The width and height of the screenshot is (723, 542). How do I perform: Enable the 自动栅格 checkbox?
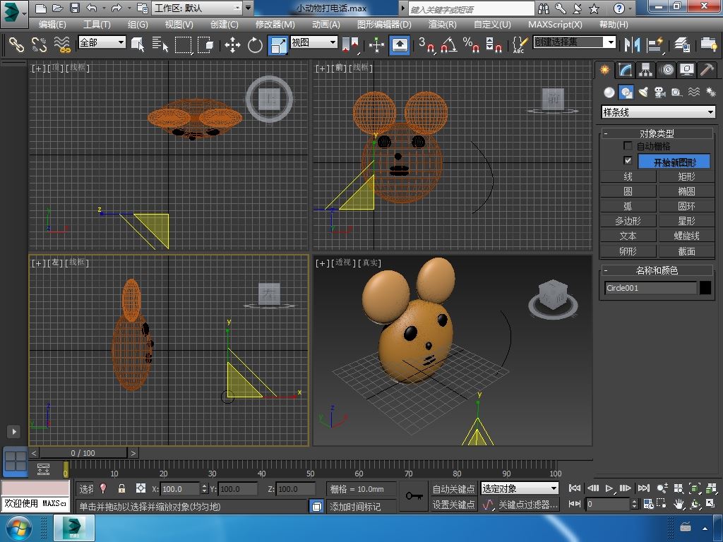tap(628, 145)
